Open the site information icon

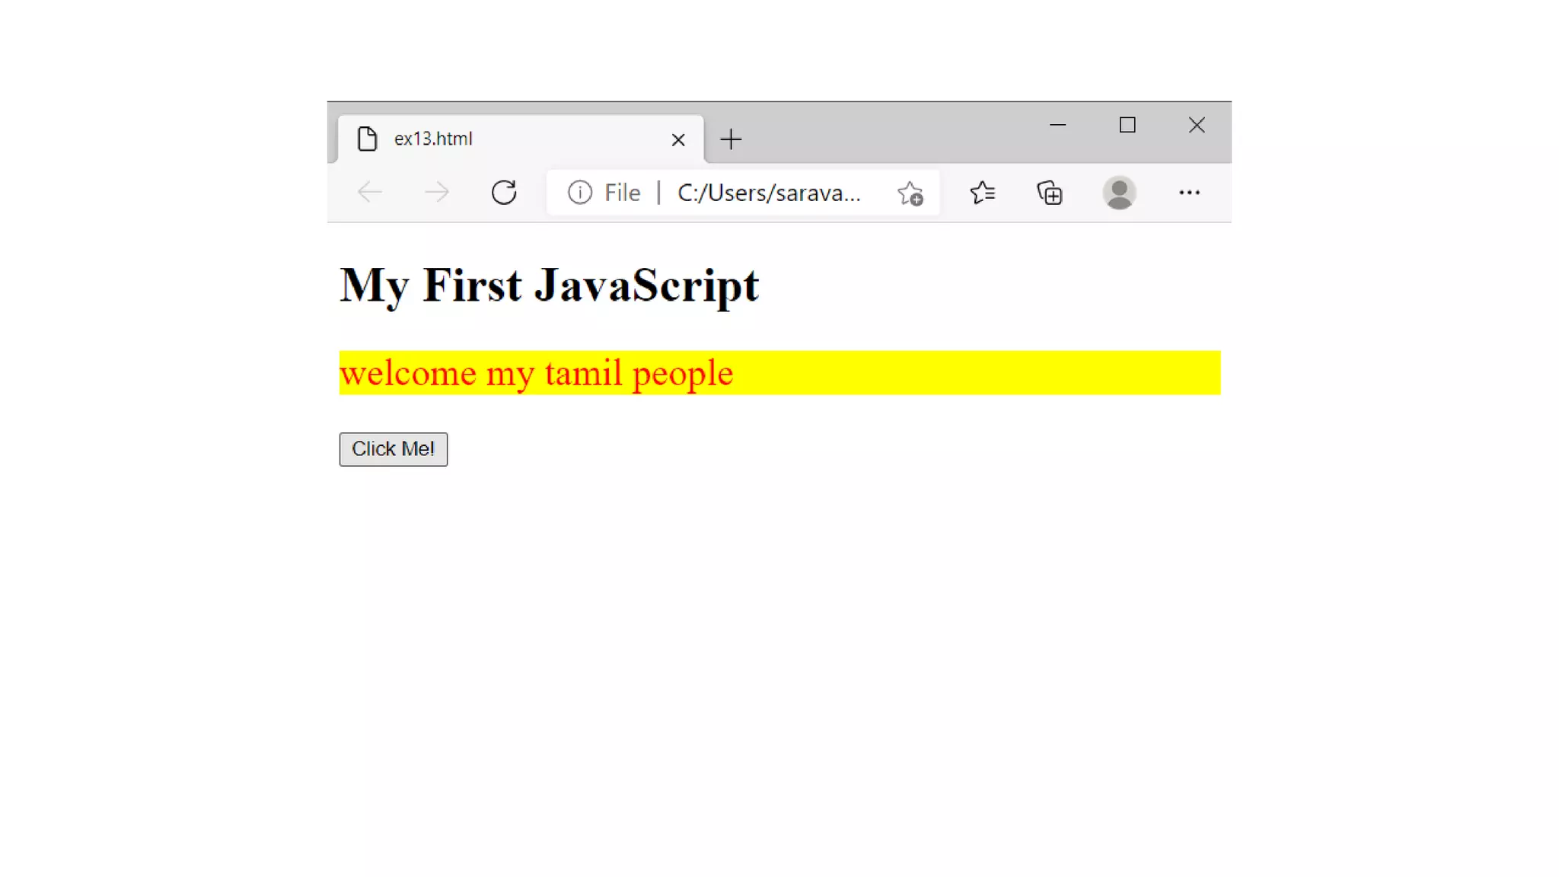pyautogui.click(x=579, y=193)
